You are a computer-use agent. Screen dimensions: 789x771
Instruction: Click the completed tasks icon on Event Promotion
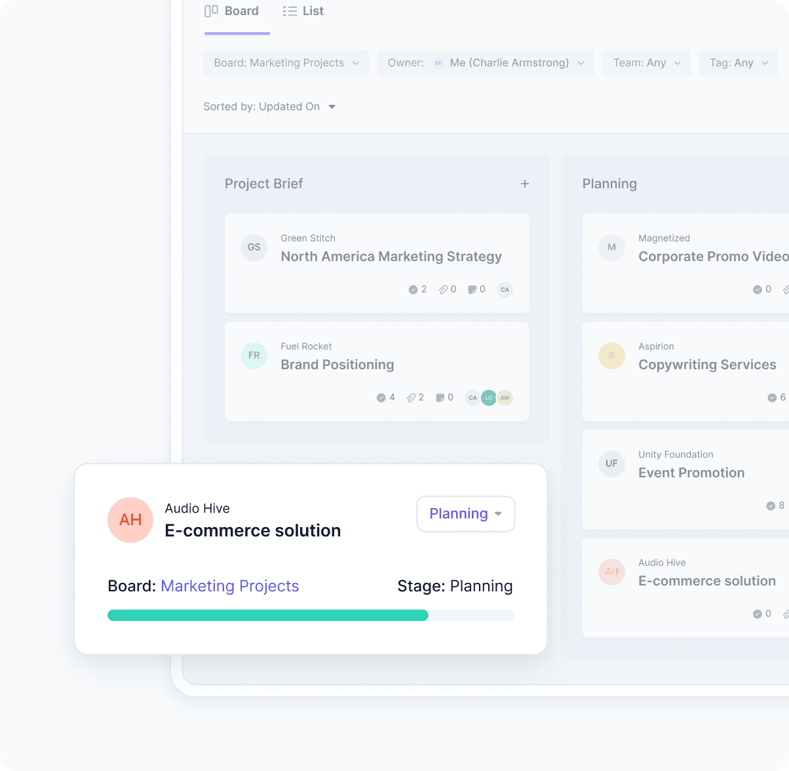771,505
